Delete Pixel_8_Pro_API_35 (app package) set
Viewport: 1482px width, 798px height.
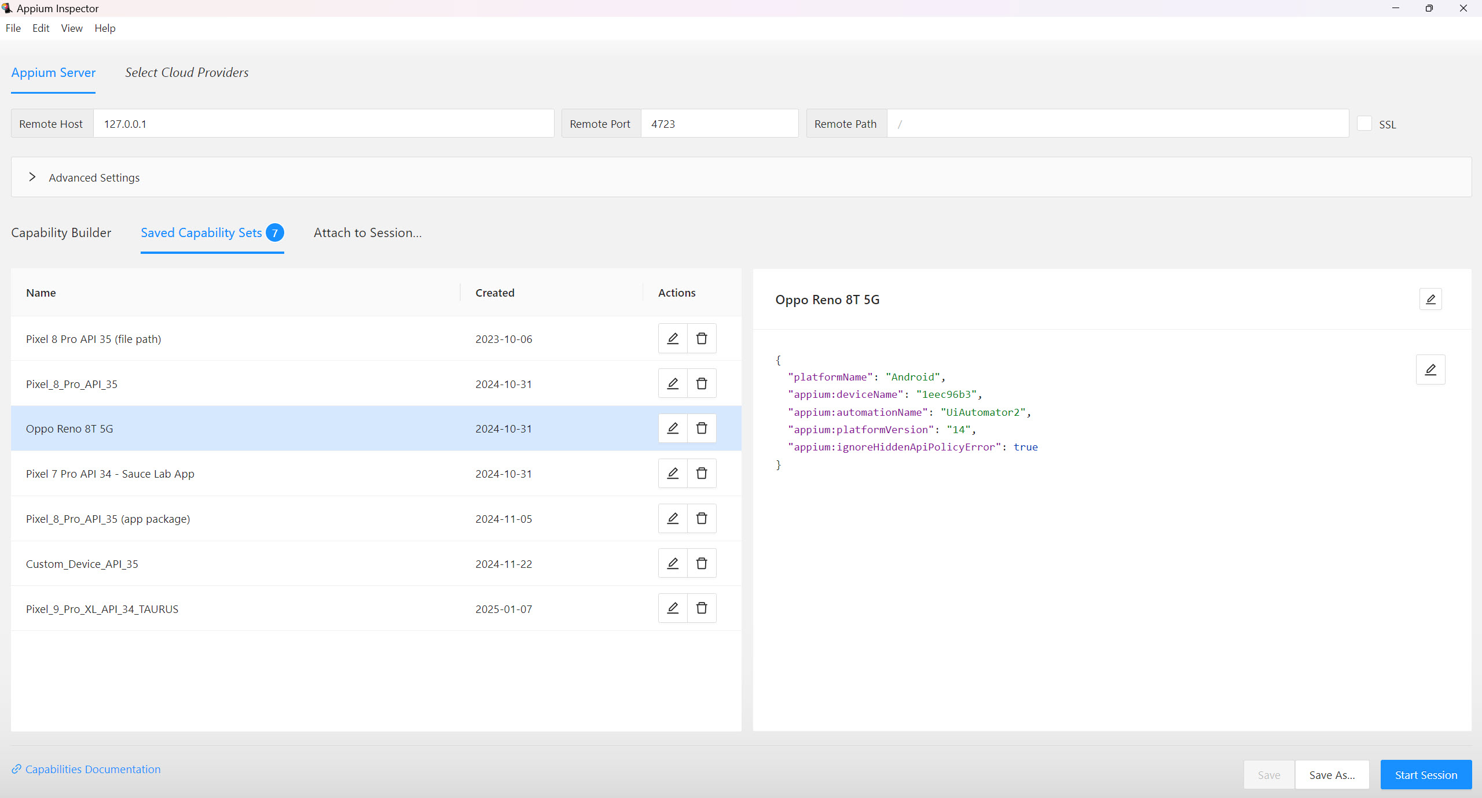[702, 519]
